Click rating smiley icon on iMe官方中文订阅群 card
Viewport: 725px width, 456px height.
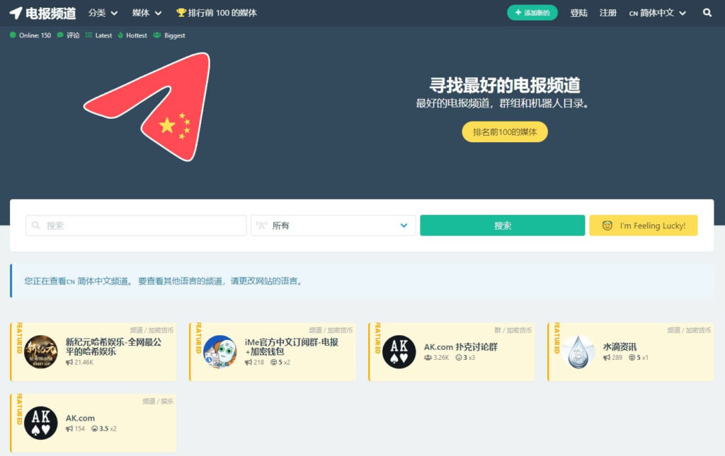click(273, 362)
